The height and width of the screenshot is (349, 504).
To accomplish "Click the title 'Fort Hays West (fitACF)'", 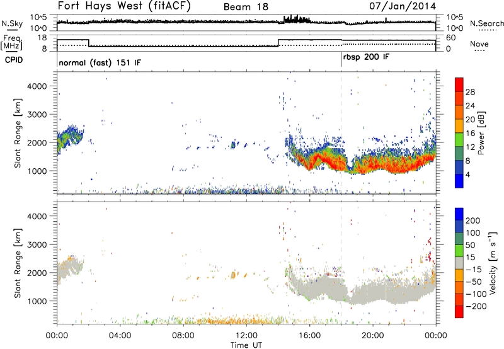I will point(124,6).
